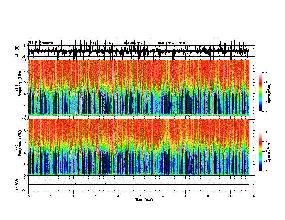Click the "8" kHz tick on ch.2 frequency axis
The height and width of the screenshot is (220, 285).
25,131
